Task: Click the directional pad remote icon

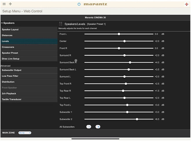Action: pyautogui.click(x=10, y=4)
